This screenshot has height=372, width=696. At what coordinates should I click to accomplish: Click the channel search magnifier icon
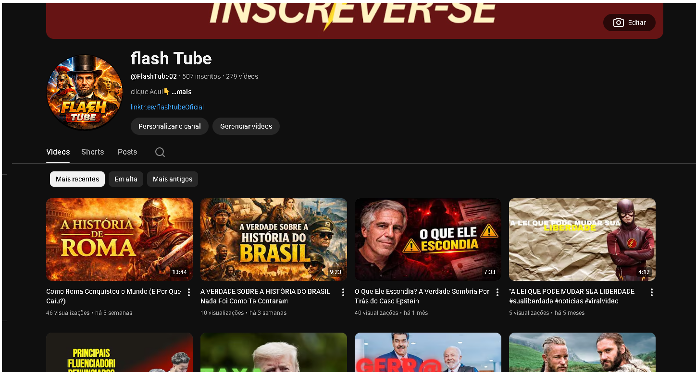(160, 152)
